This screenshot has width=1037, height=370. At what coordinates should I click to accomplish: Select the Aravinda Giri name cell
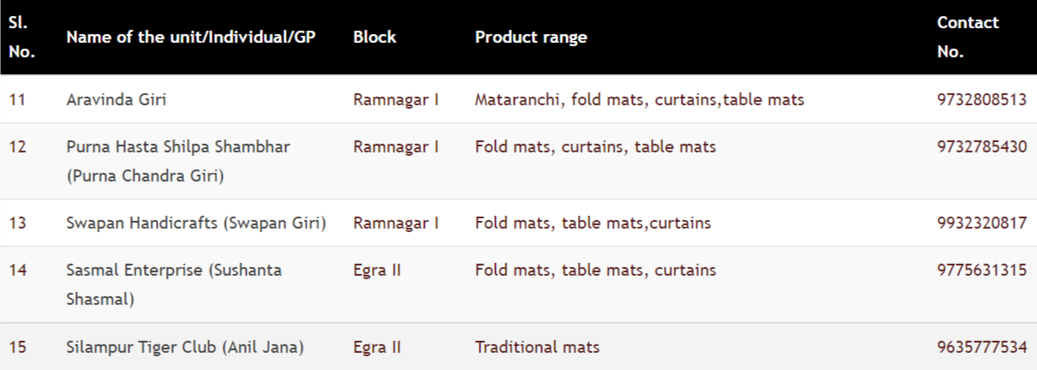point(116,99)
